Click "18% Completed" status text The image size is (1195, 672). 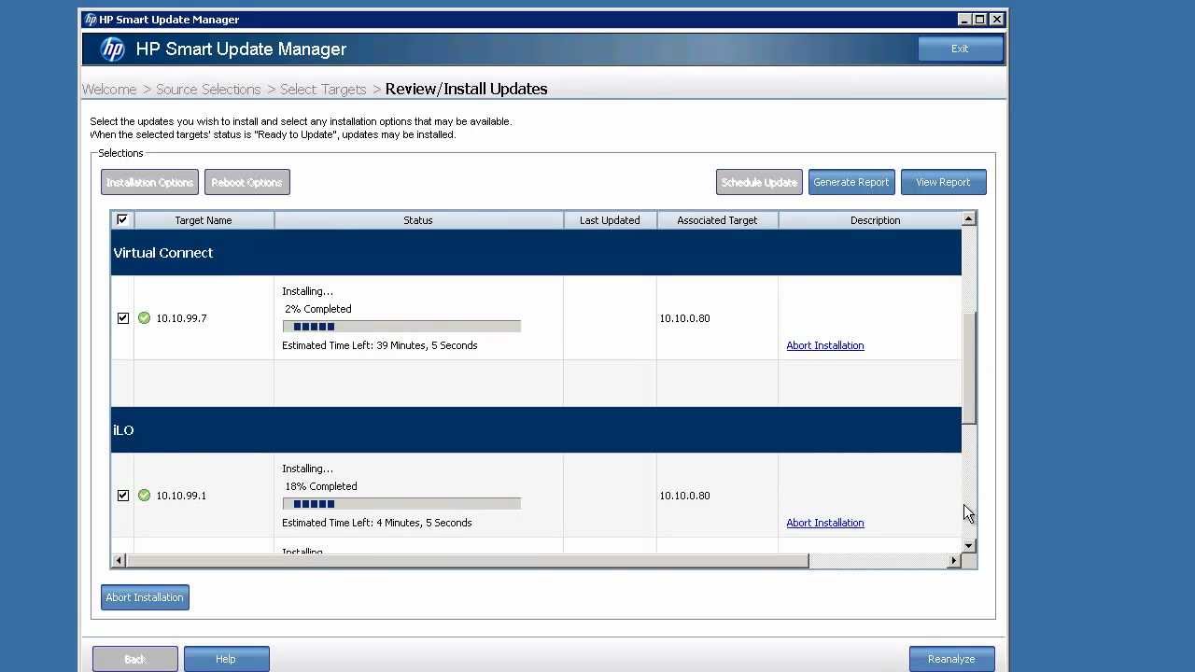click(x=321, y=486)
